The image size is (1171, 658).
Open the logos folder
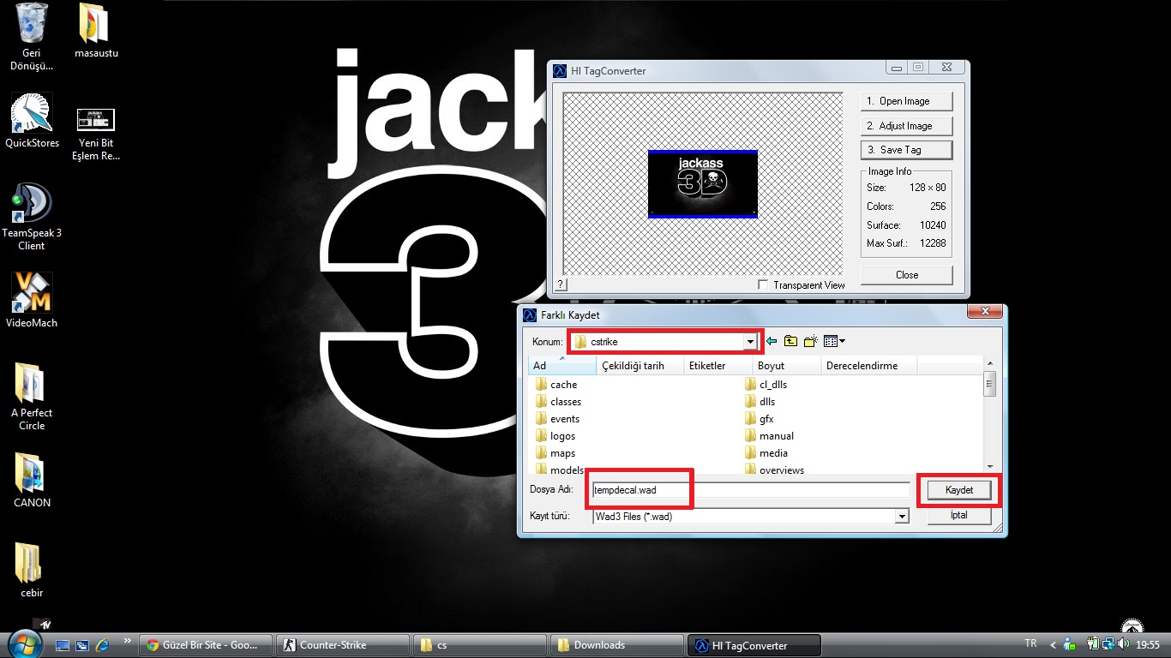(555, 436)
